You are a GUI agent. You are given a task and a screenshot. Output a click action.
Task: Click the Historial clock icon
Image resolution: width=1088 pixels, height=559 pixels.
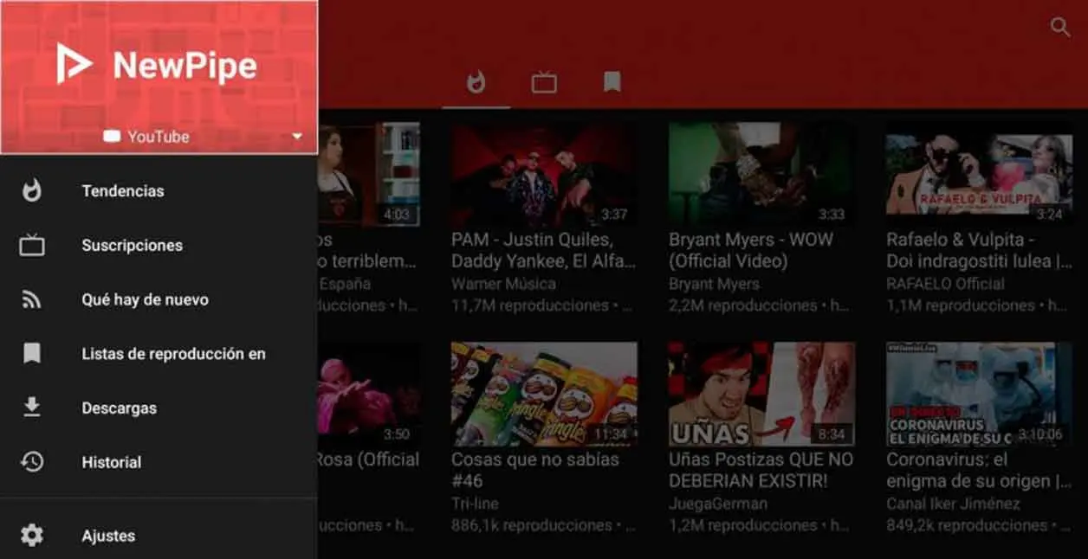tap(32, 462)
